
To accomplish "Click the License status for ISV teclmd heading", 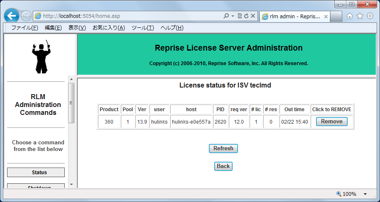I will click(225, 85).
